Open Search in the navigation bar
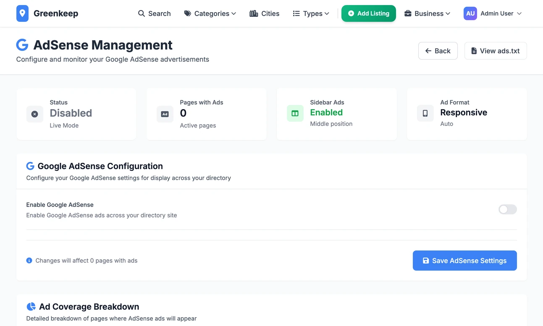Viewport: 543px width, 326px height. point(155,13)
